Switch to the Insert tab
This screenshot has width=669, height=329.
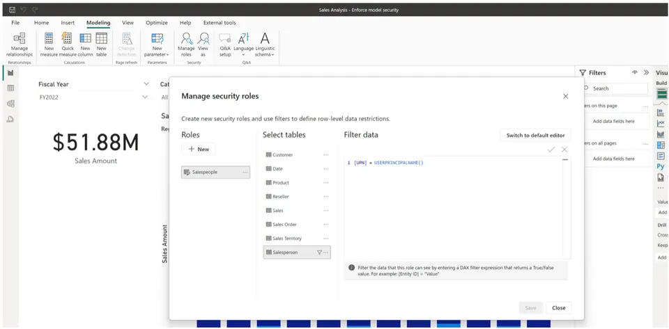(x=68, y=22)
